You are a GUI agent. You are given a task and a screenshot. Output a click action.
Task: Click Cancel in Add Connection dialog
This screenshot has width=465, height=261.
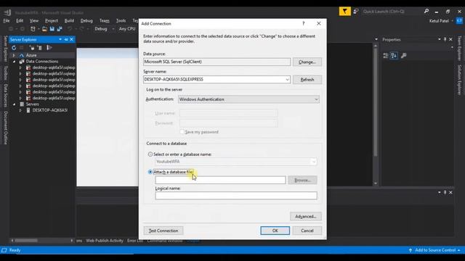click(x=307, y=231)
